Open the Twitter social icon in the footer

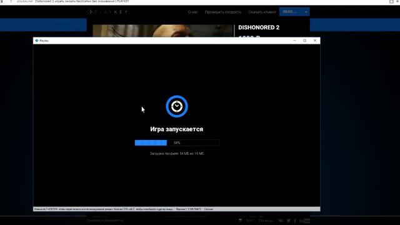288,221
